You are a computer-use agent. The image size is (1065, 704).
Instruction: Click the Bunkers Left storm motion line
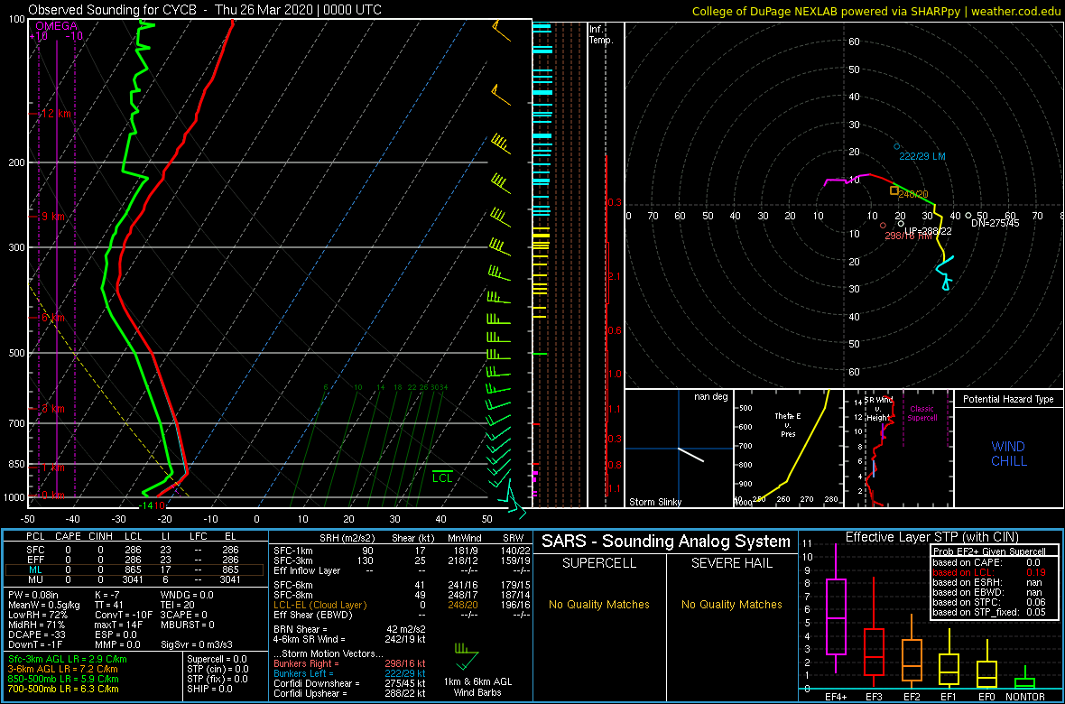click(349, 673)
